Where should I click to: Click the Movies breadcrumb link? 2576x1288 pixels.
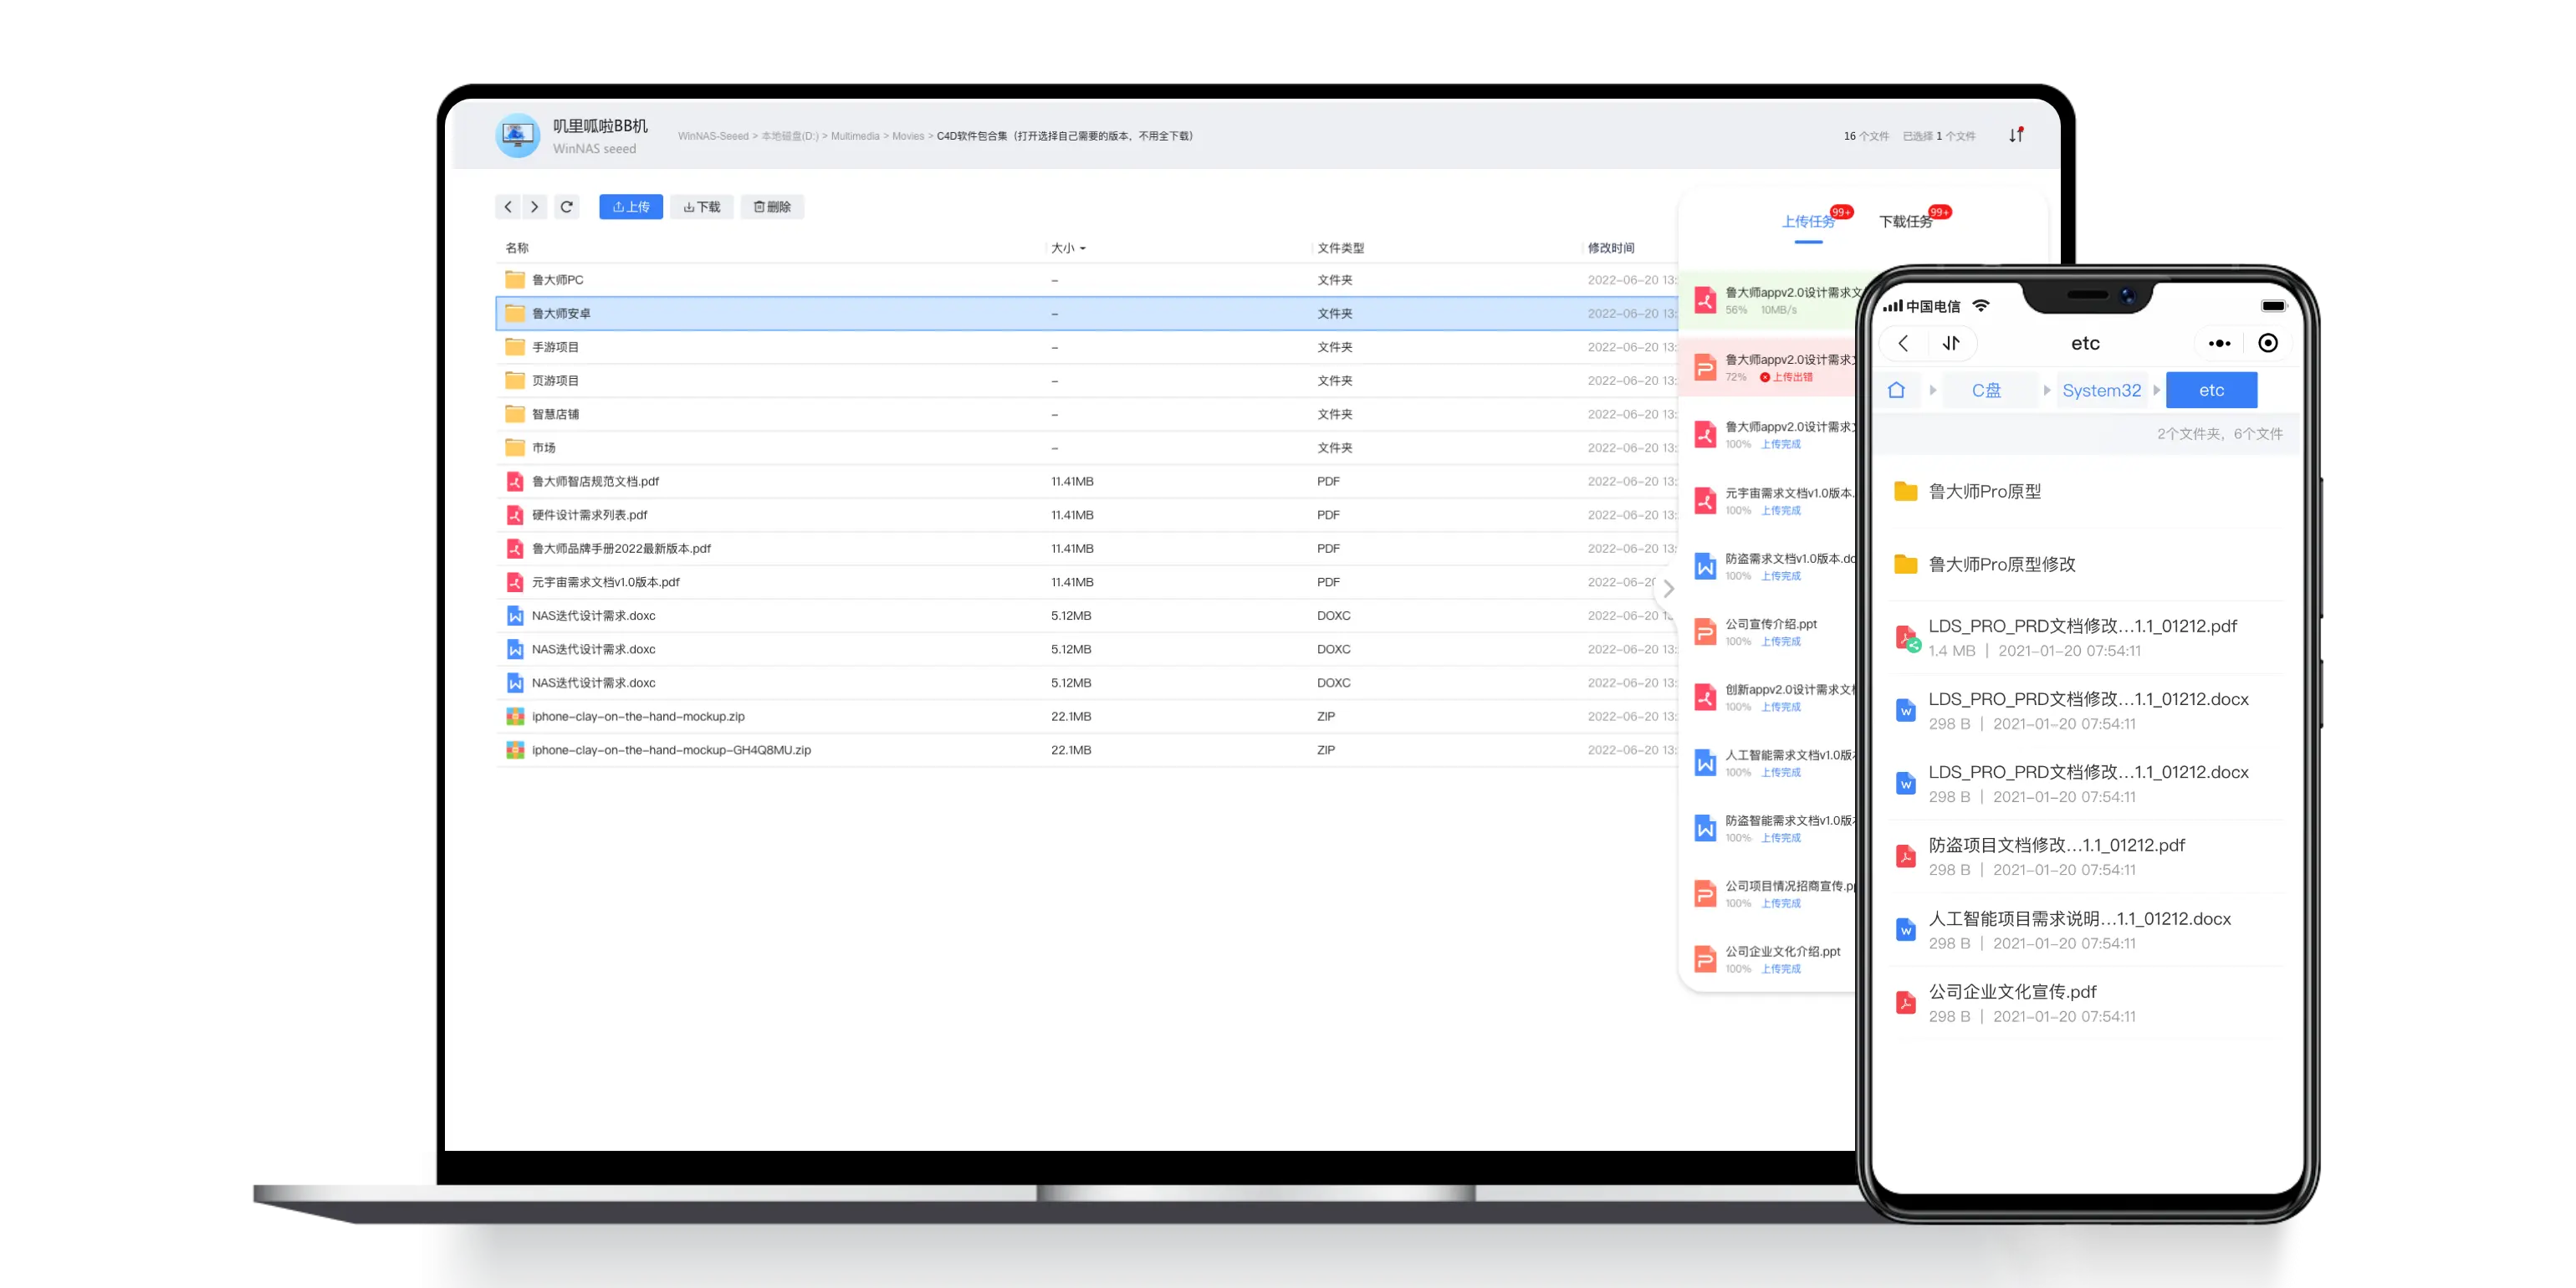pos(908,136)
